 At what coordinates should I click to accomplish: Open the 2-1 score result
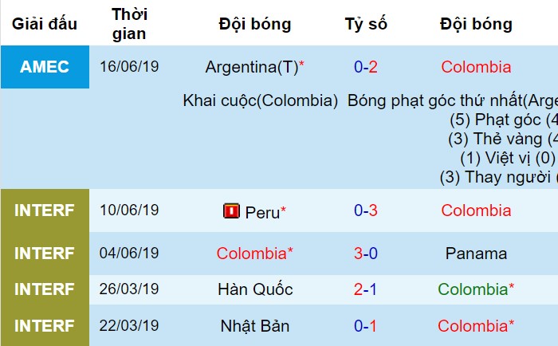click(x=365, y=289)
